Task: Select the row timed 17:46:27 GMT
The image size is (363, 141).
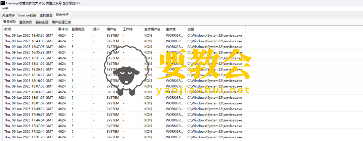Action: (124, 114)
